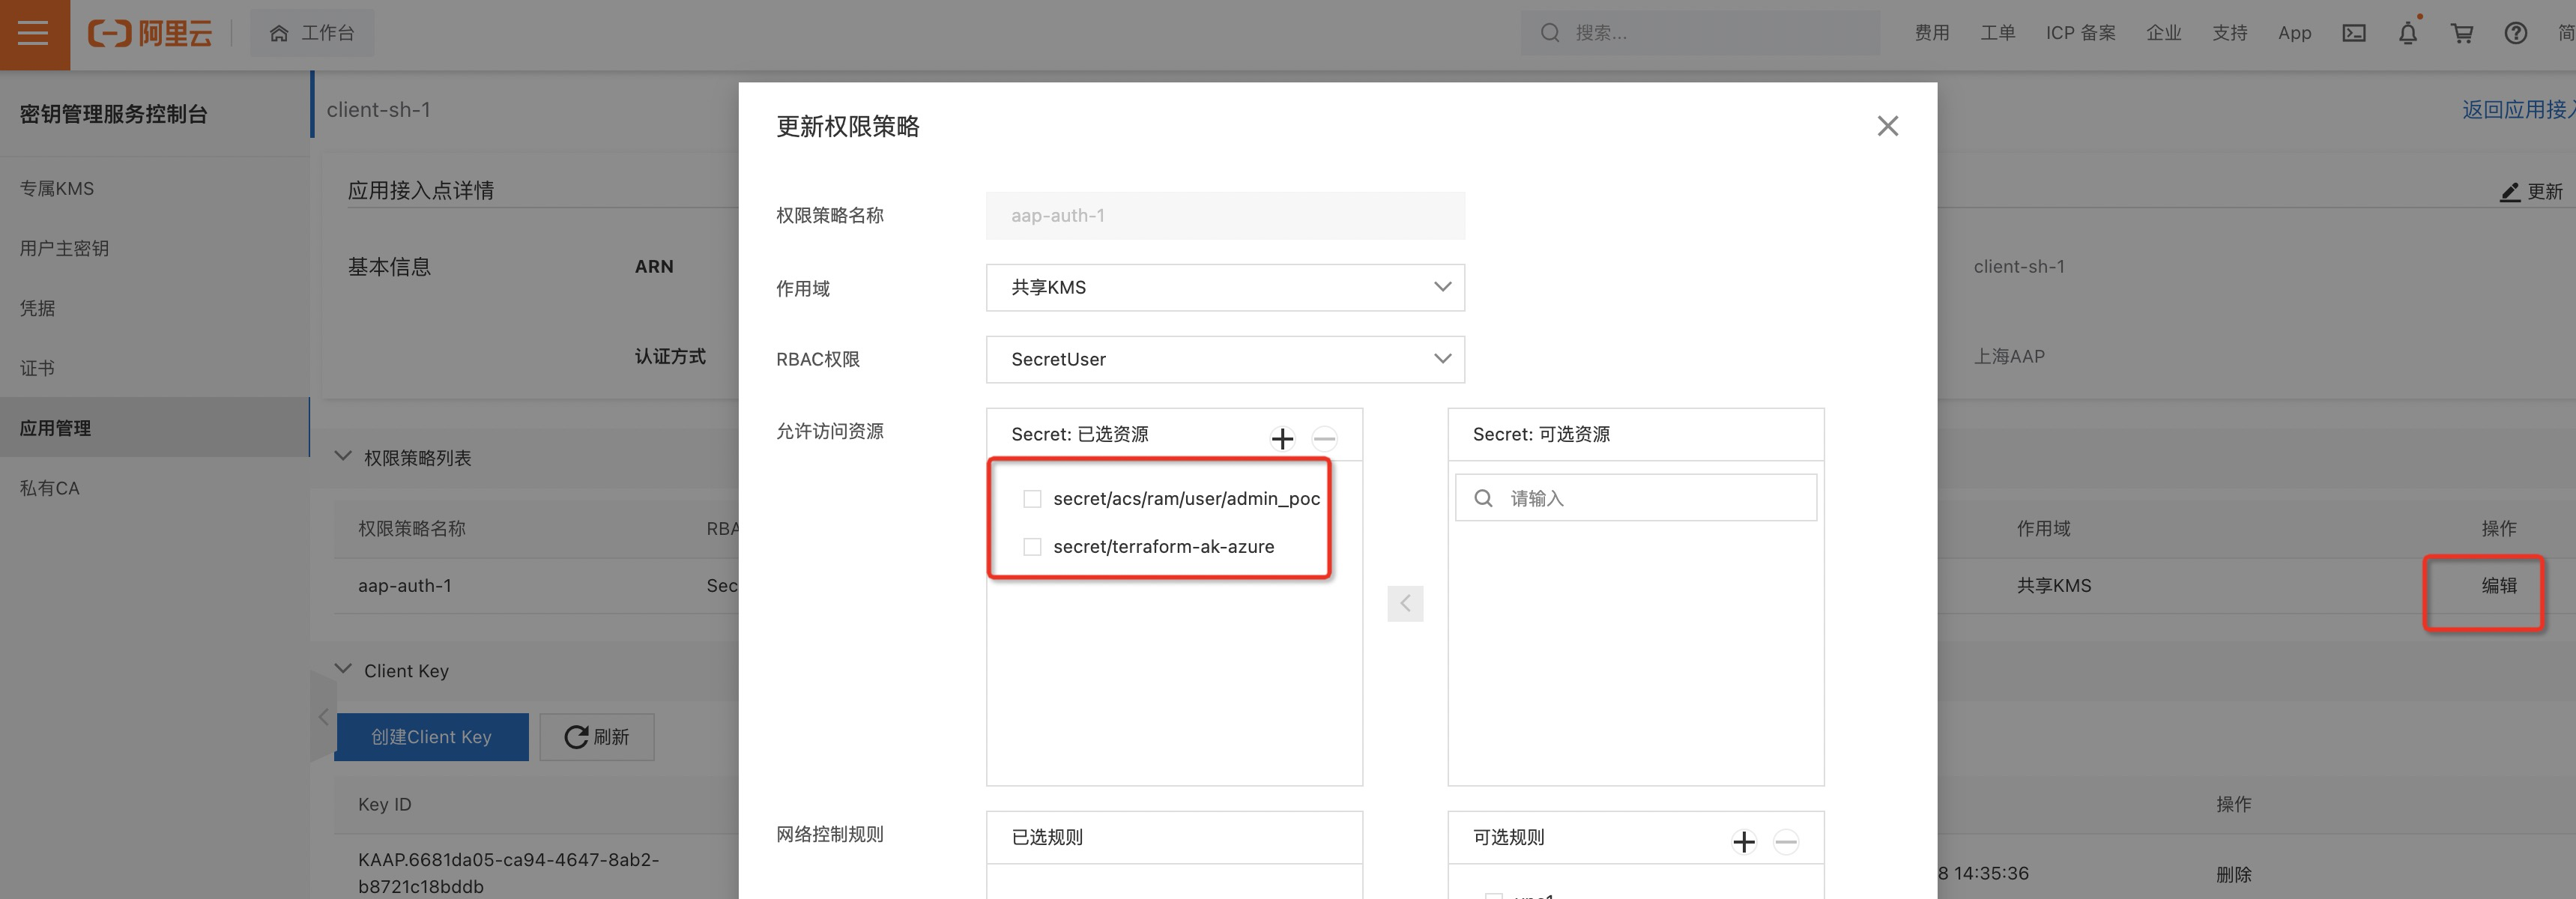Select 用户主密钥 in the sidebar
The height and width of the screenshot is (899, 2576).
pos(64,248)
